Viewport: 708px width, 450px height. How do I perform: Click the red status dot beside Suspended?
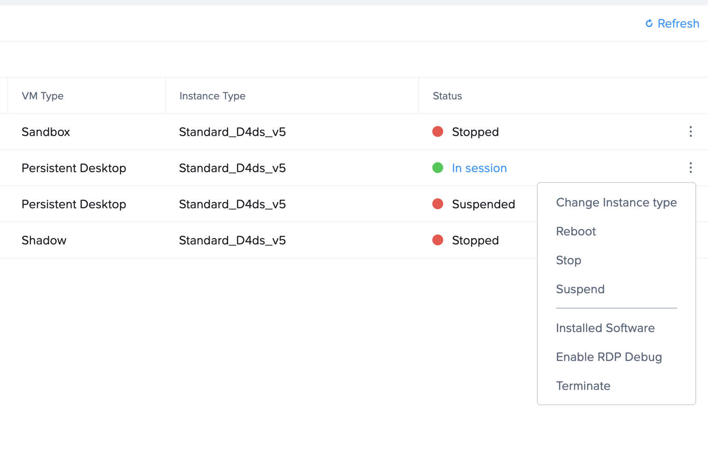point(438,204)
